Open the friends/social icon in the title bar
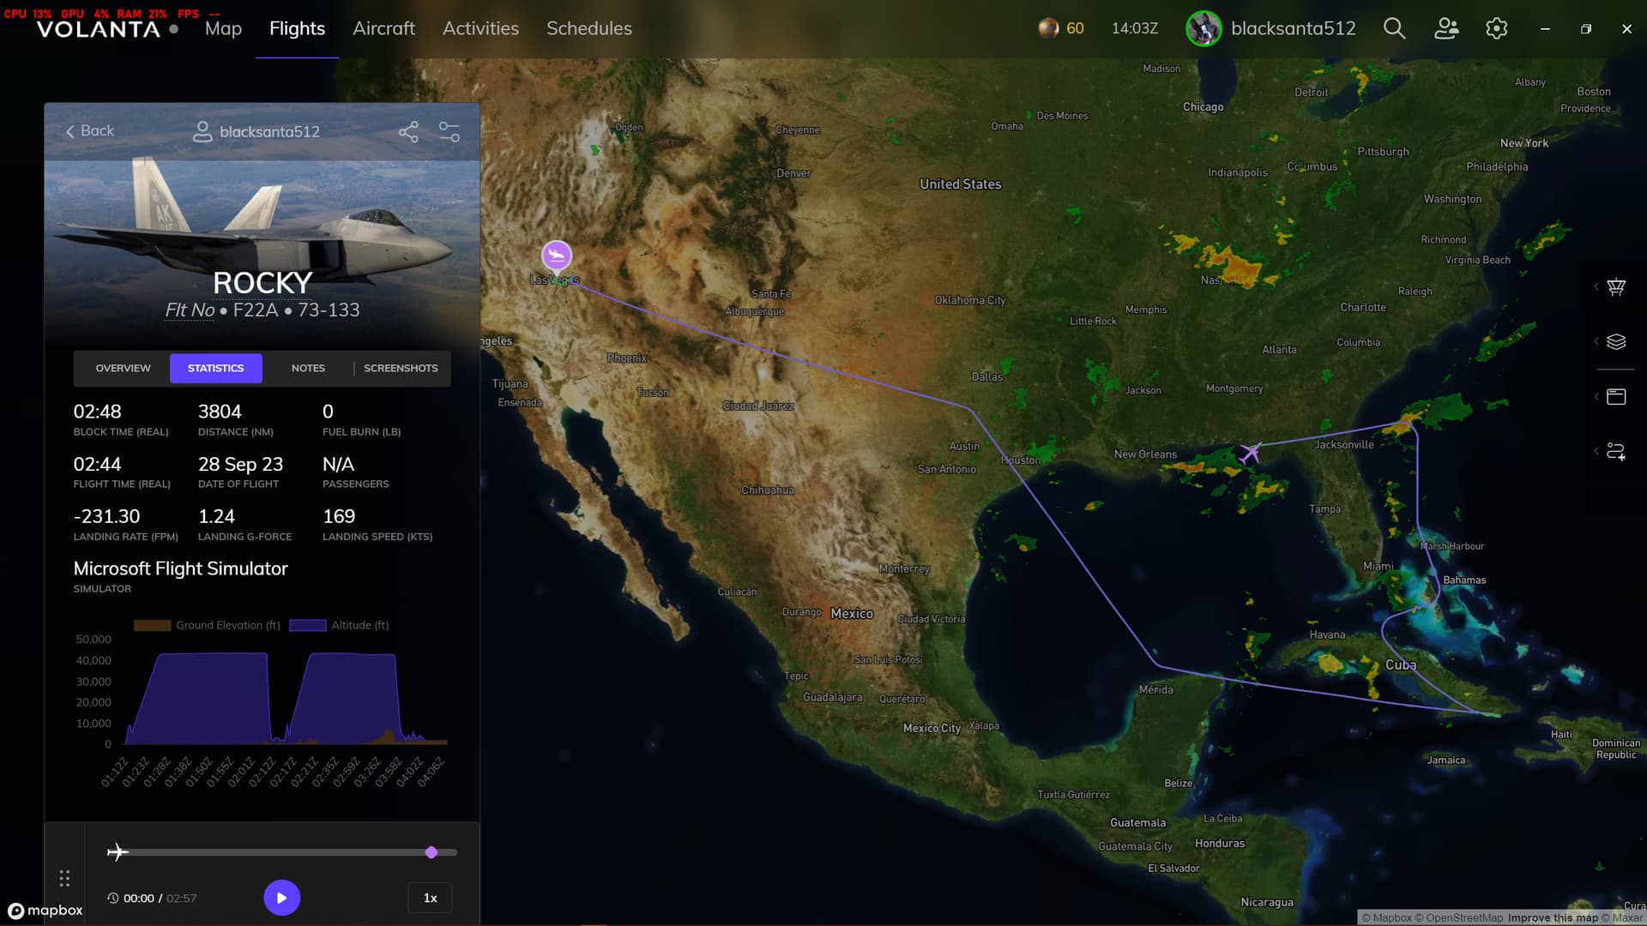1647x926 pixels. tap(1446, 28)
